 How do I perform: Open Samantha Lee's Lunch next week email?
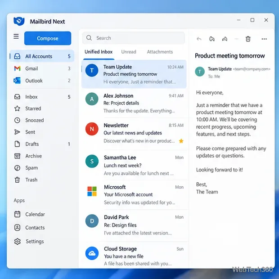pyautogui.click(x=134, y=165)
